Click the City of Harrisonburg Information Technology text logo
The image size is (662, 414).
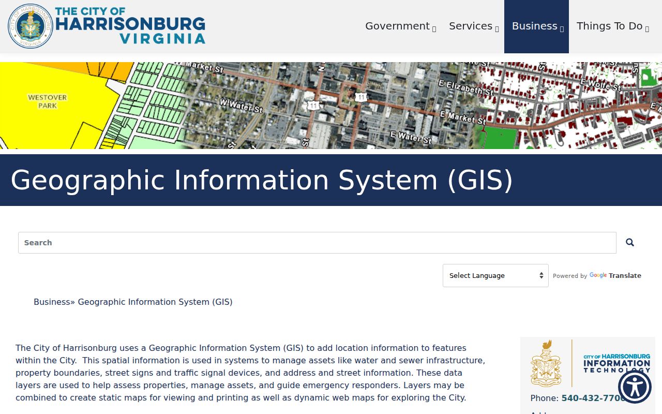point(616,363)
